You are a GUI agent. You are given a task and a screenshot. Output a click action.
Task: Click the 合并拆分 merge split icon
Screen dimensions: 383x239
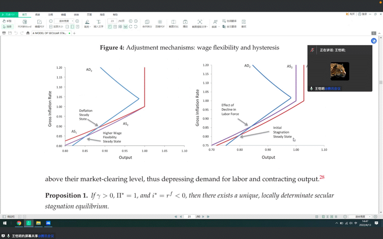tap(147, 23)
